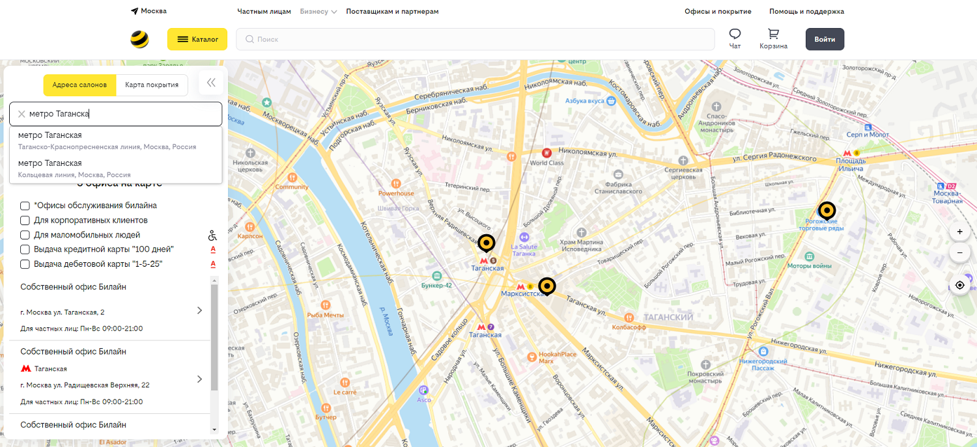Click the Площадь Ильича metro icon
This screenshot has width=977, height=447.
[x=847, y=153]
